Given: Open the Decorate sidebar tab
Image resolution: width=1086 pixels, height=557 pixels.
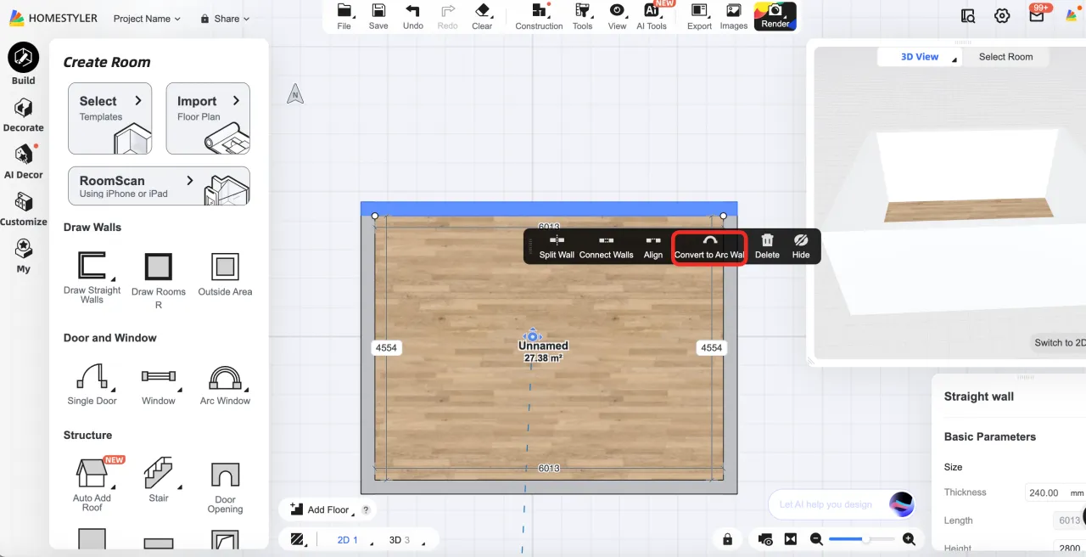Looking at the screenshot, I should pos(24,115).
